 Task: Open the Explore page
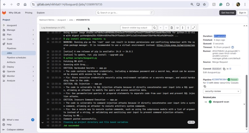point(41,13)
